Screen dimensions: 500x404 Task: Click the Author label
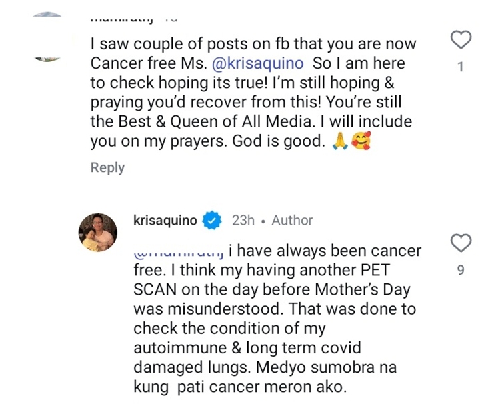click(x=292, y=220)
